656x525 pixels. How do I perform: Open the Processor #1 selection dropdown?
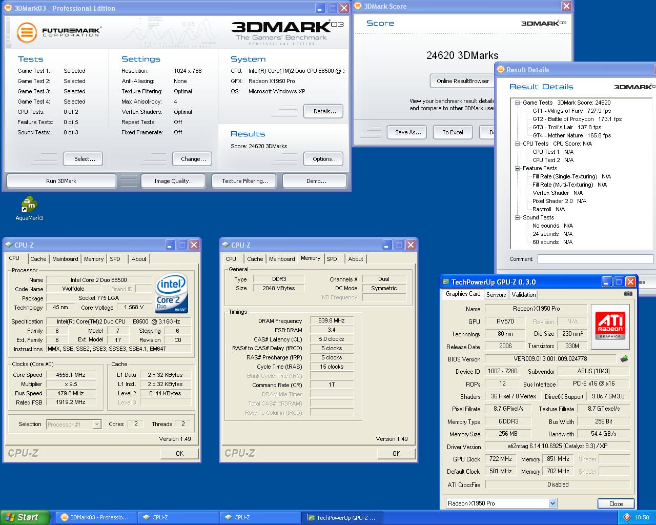(x=97, y=424)
